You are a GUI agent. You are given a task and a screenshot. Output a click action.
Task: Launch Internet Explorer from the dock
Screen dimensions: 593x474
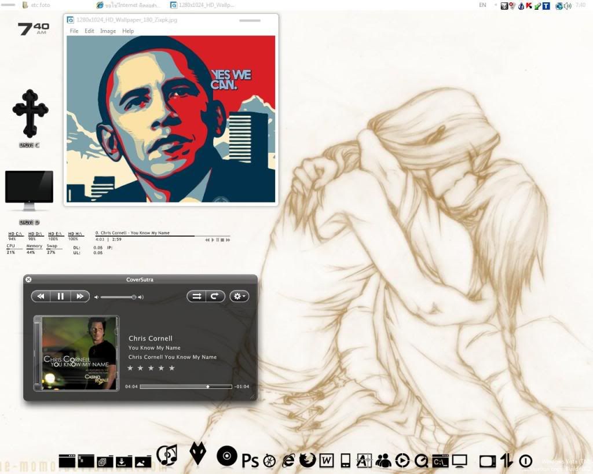coord(288,460)
